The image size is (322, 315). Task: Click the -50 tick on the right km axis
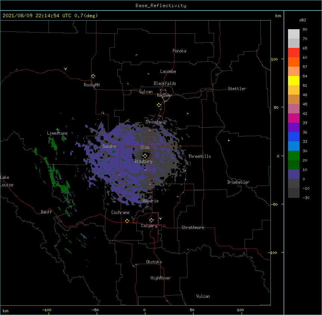tap(274, 204)
